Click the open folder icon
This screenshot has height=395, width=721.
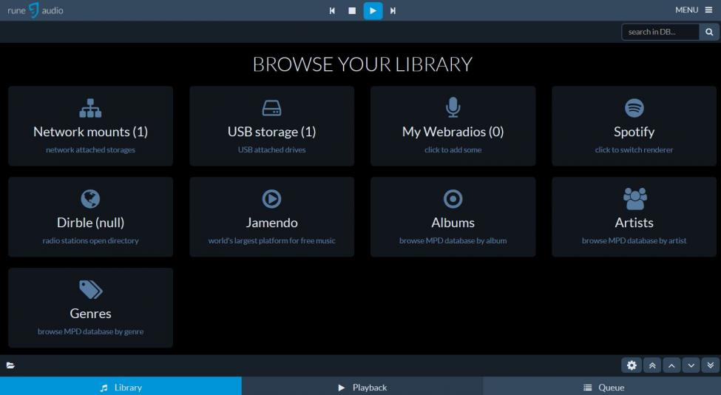point(10,365)
